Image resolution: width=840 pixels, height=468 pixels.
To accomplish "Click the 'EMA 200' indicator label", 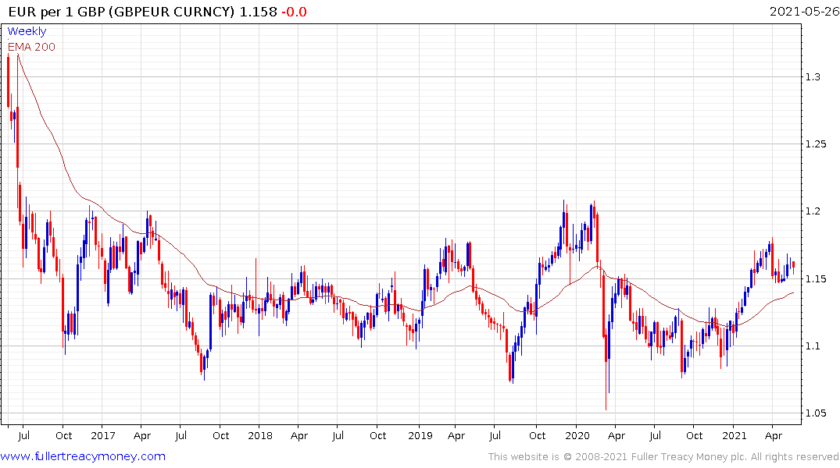I will coord(31,47).
